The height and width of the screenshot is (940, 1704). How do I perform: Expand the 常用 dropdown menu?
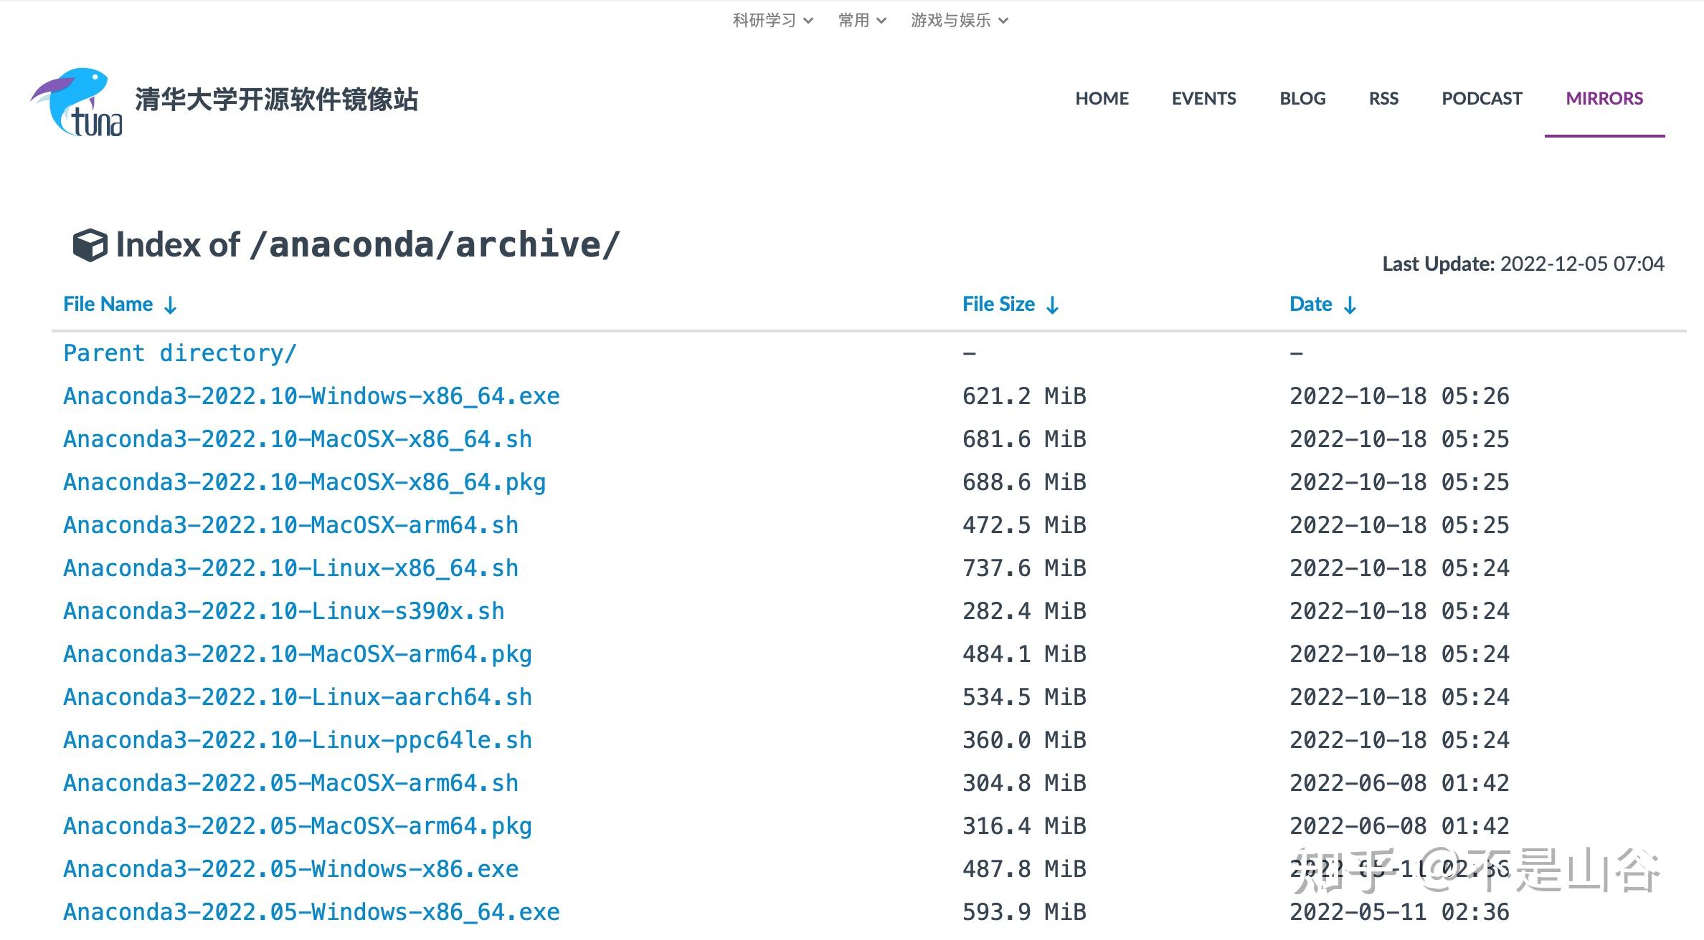(862, 20)
